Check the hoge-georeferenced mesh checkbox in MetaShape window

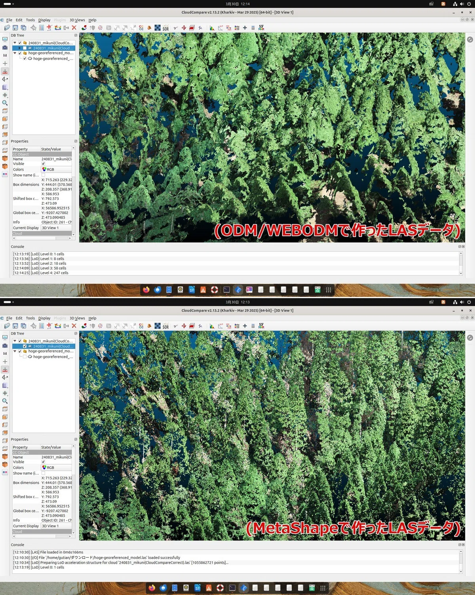(x=25, y=357)
